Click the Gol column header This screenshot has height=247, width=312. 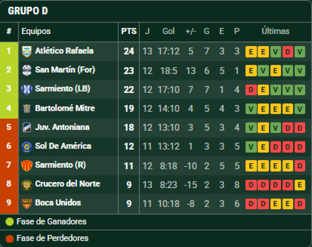[x=168, y=31]
